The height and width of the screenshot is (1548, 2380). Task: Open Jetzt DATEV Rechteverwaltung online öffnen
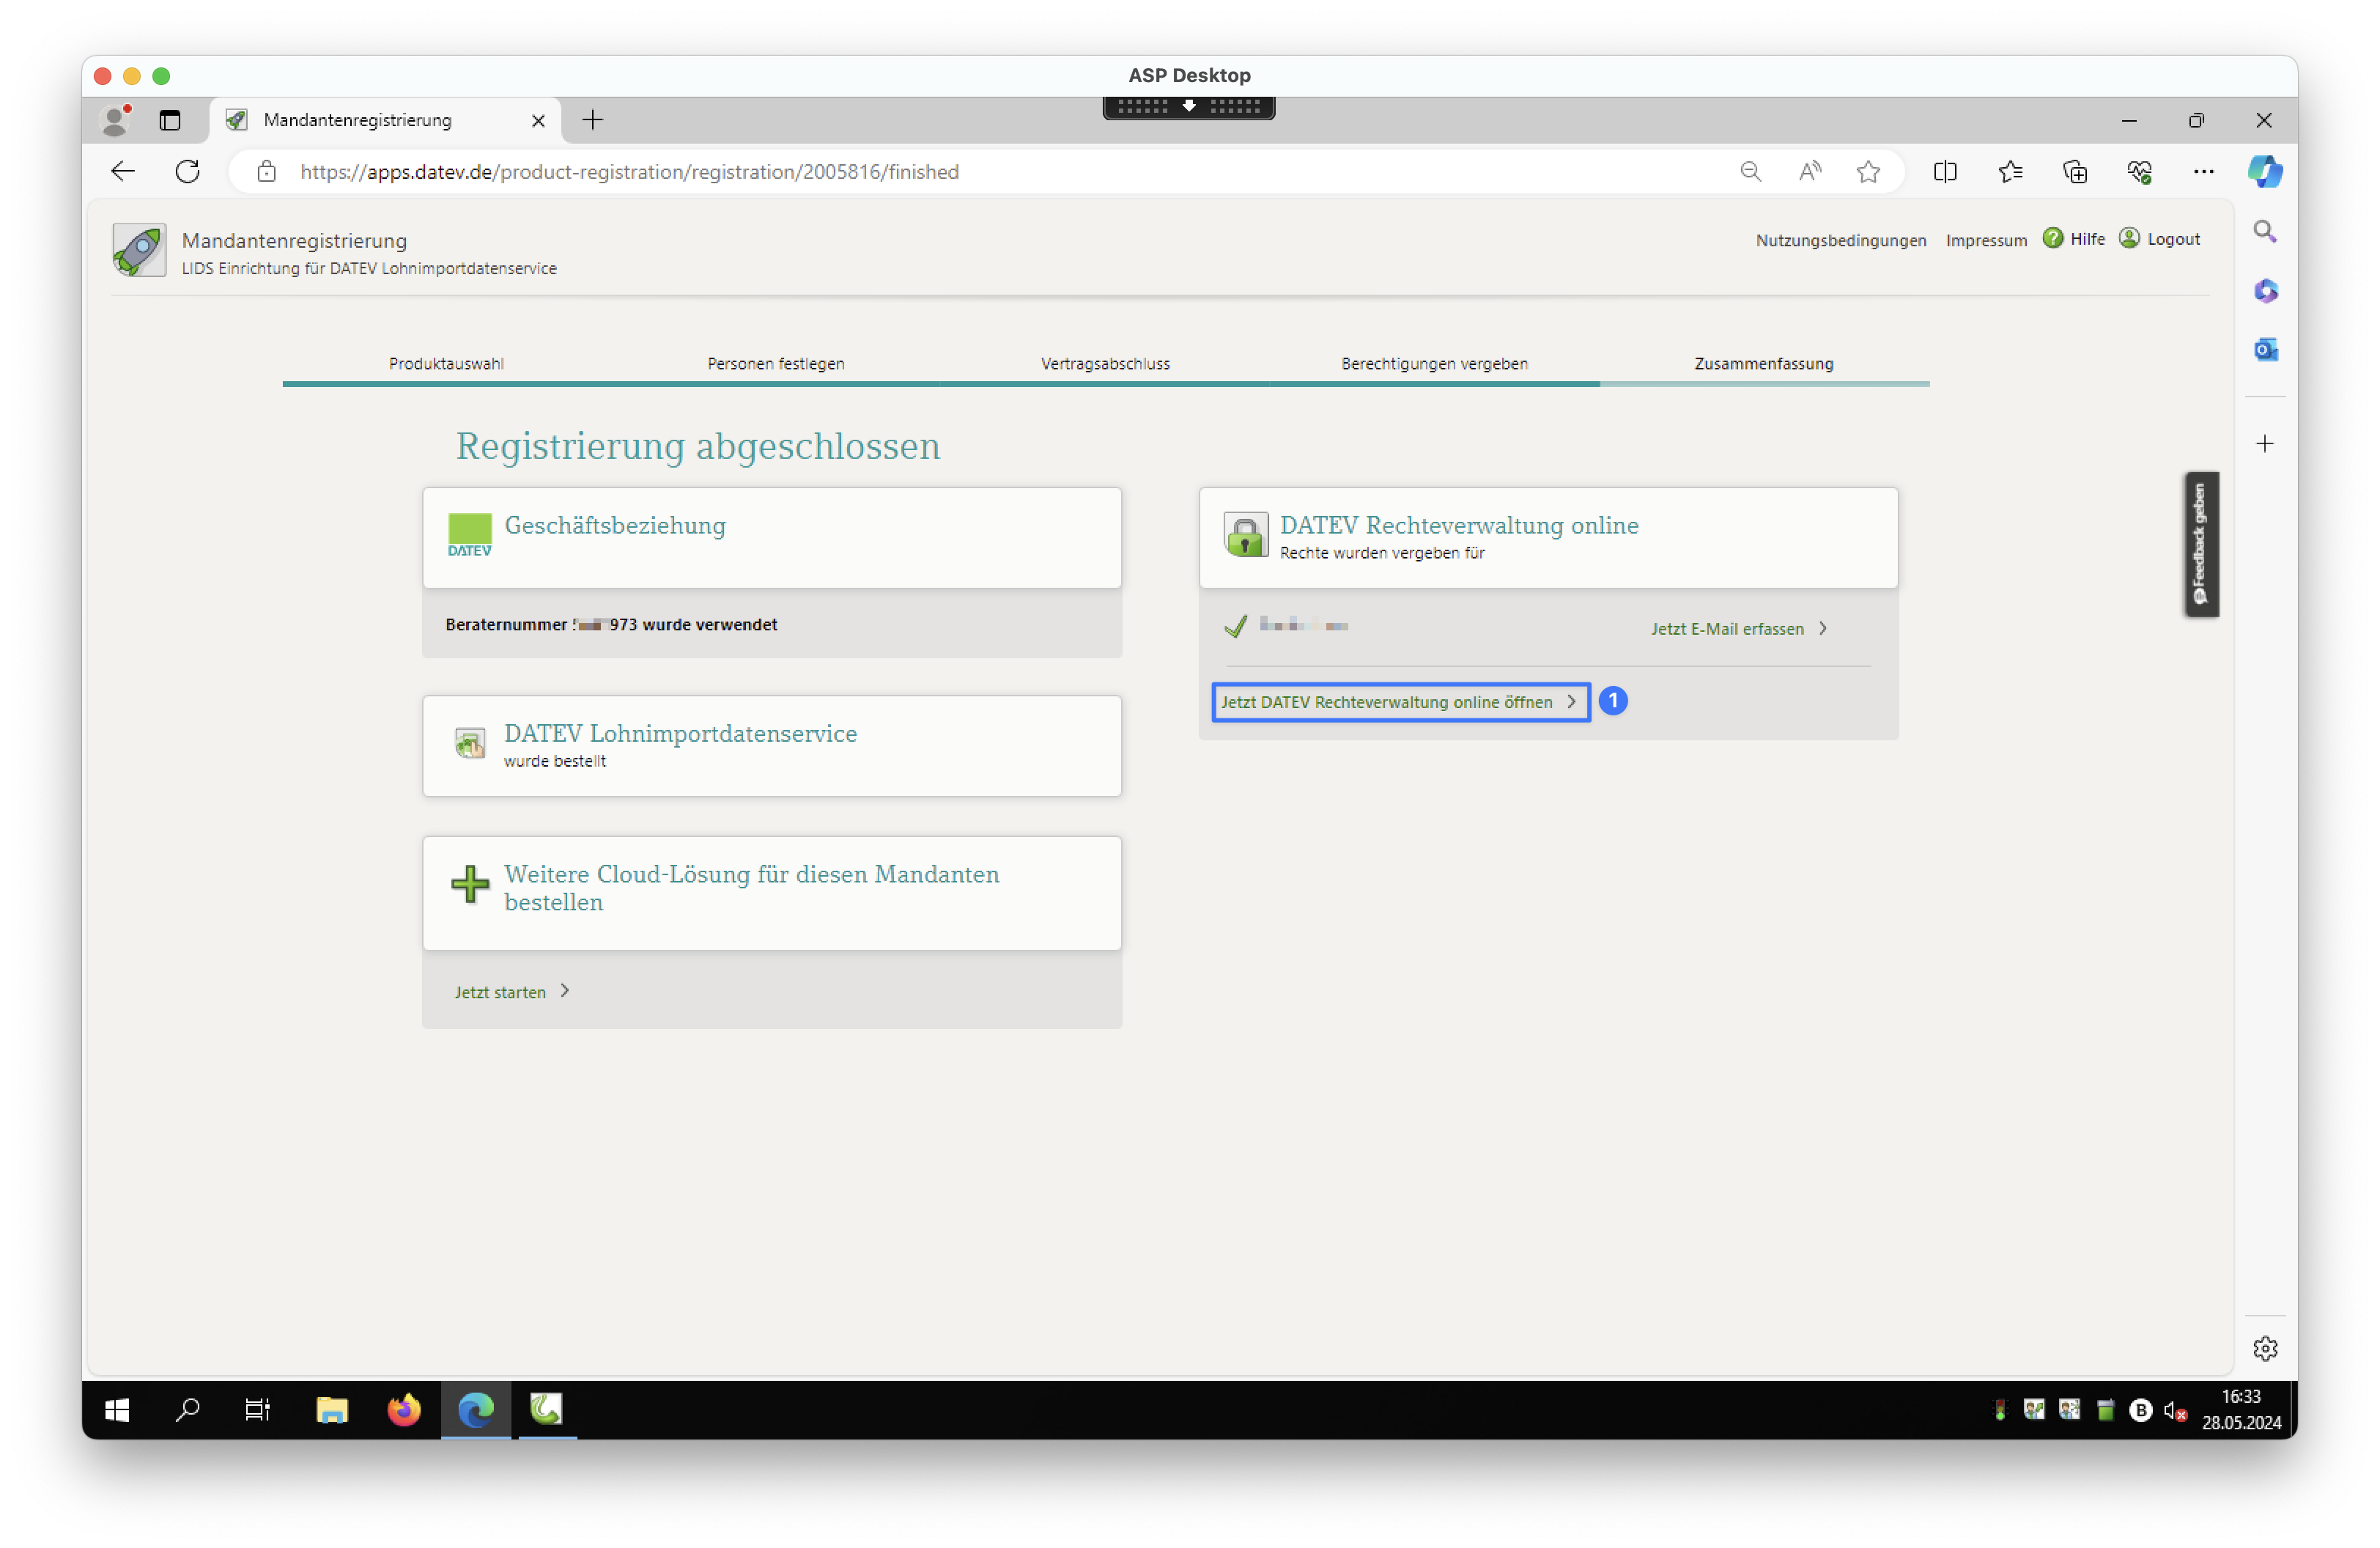click(x=1399, y=702)
